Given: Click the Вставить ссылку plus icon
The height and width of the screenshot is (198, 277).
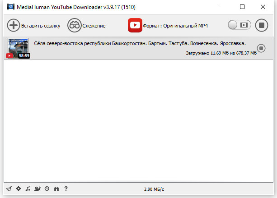Looking at the screenshot, I should click(14, 25).
